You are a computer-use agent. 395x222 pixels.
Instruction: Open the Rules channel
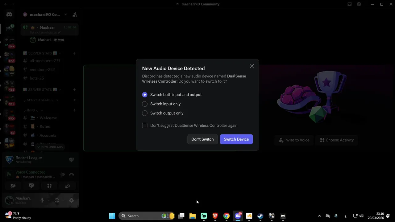click(40, 126)
